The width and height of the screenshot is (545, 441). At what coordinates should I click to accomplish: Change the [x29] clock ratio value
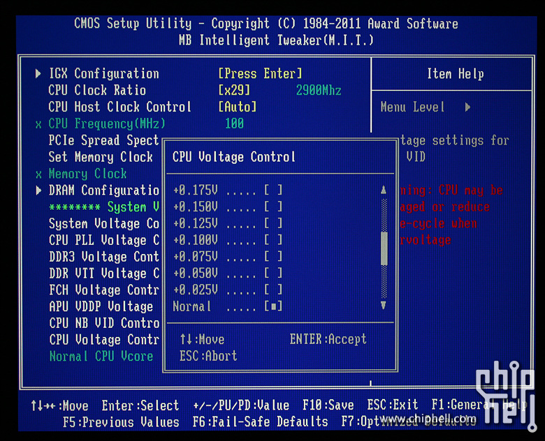(234, 90)
